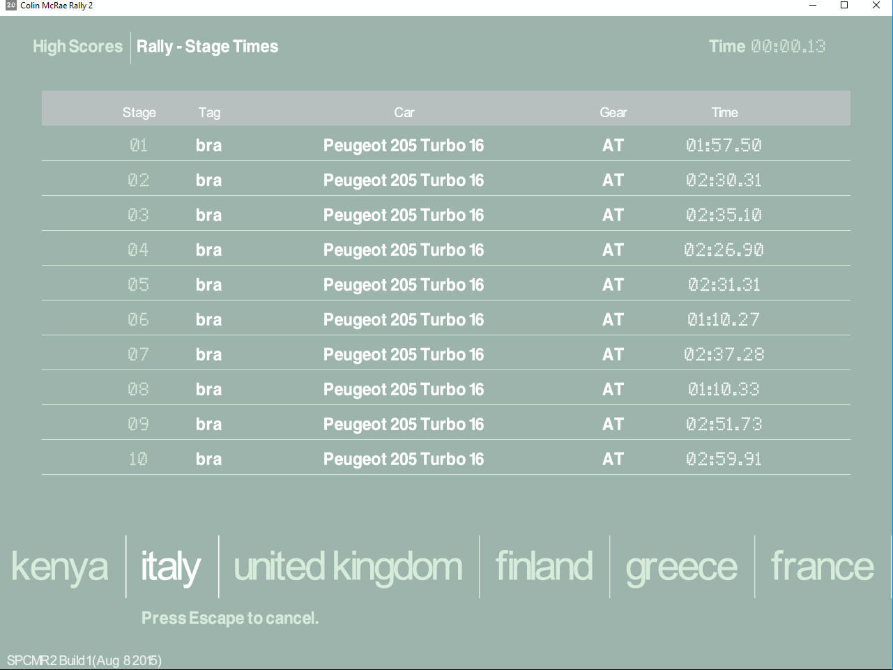Click the Time column header
The width and height of the screenshot is (893, 670).
pos(724,112)
